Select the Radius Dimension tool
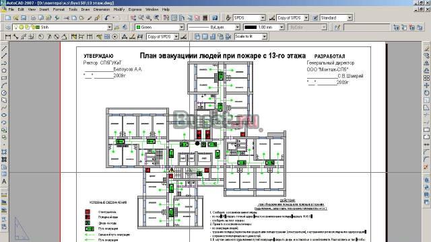 (41, 36)
